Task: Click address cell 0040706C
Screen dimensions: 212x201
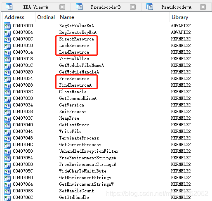Action: click(x=23, y=197)
